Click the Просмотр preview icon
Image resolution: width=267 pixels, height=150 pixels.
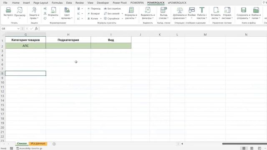[x=20, y=10]
